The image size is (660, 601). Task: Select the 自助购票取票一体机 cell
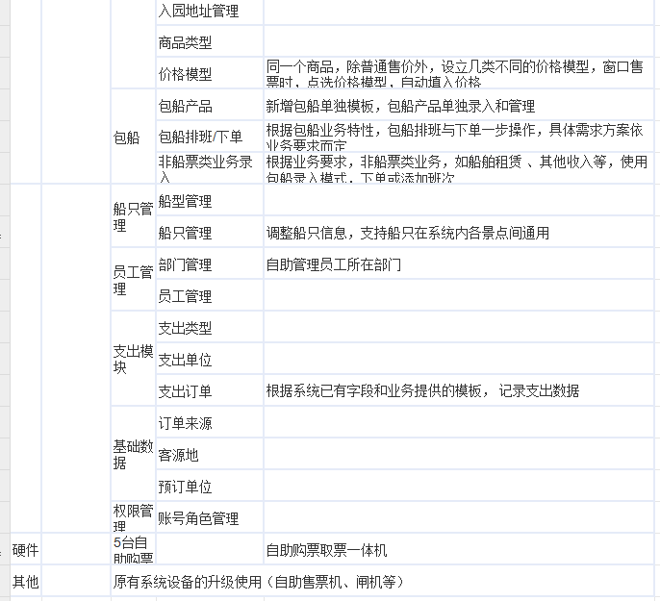(462, 550)
